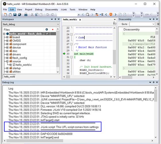This screenshot has width=161, height=144.
Task: Click the Print toolbar icon
Action: (x=26, y=14)
